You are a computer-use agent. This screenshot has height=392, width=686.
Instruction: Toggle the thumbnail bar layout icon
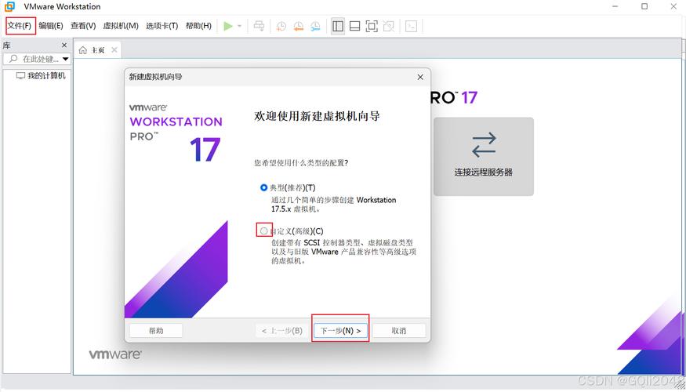point(355,26)
